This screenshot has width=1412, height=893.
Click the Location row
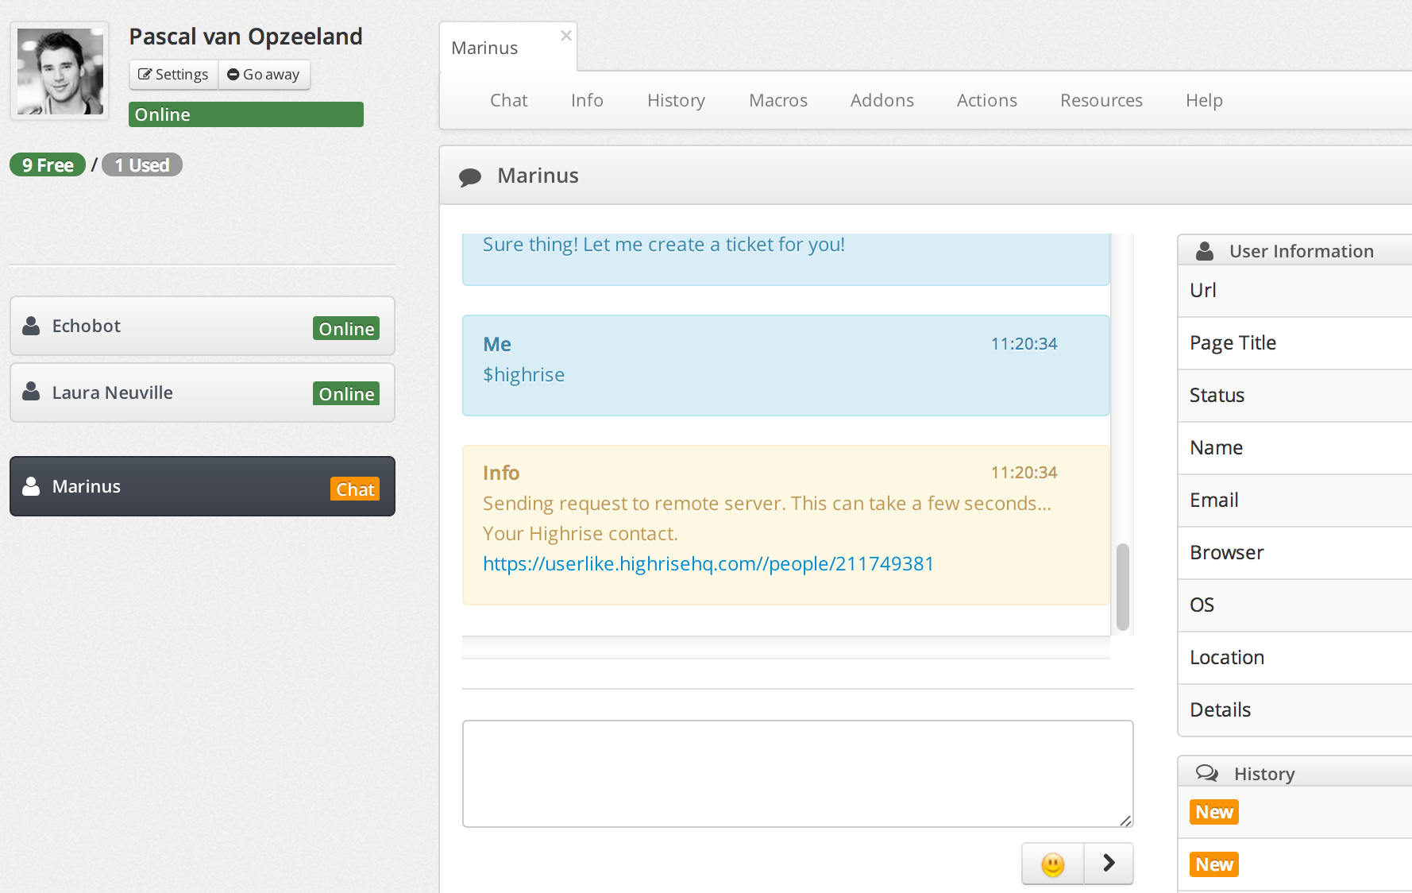1295,658
